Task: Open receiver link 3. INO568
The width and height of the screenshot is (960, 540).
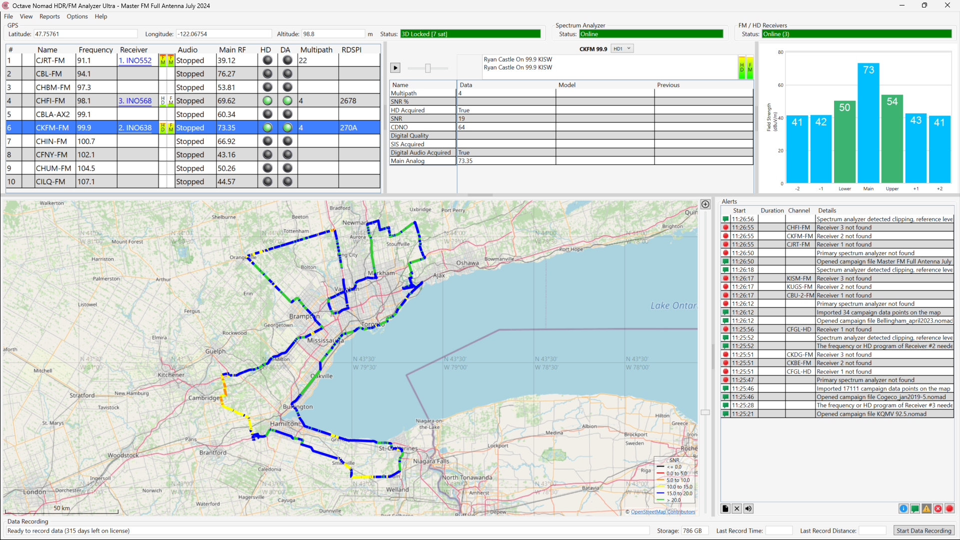Action: click(x=135, y=101)
